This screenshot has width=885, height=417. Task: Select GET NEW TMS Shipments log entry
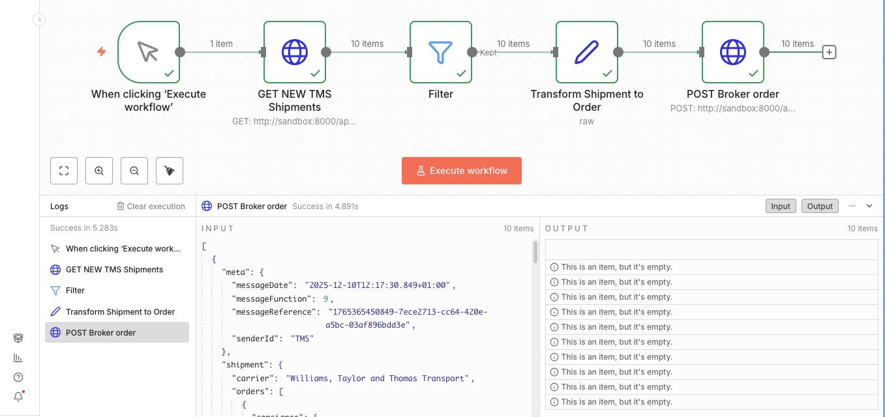pyautogui.click(x=114, y=270)
